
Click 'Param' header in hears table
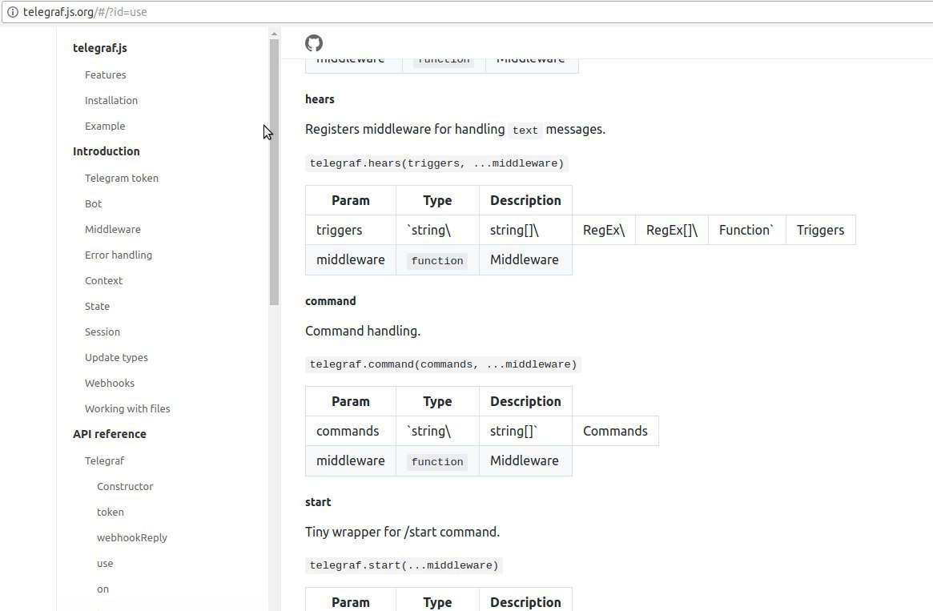click(x=351, y=200)
